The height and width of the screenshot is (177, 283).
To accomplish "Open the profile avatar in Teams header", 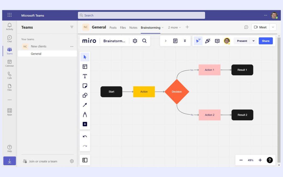I will pos(274,15).
